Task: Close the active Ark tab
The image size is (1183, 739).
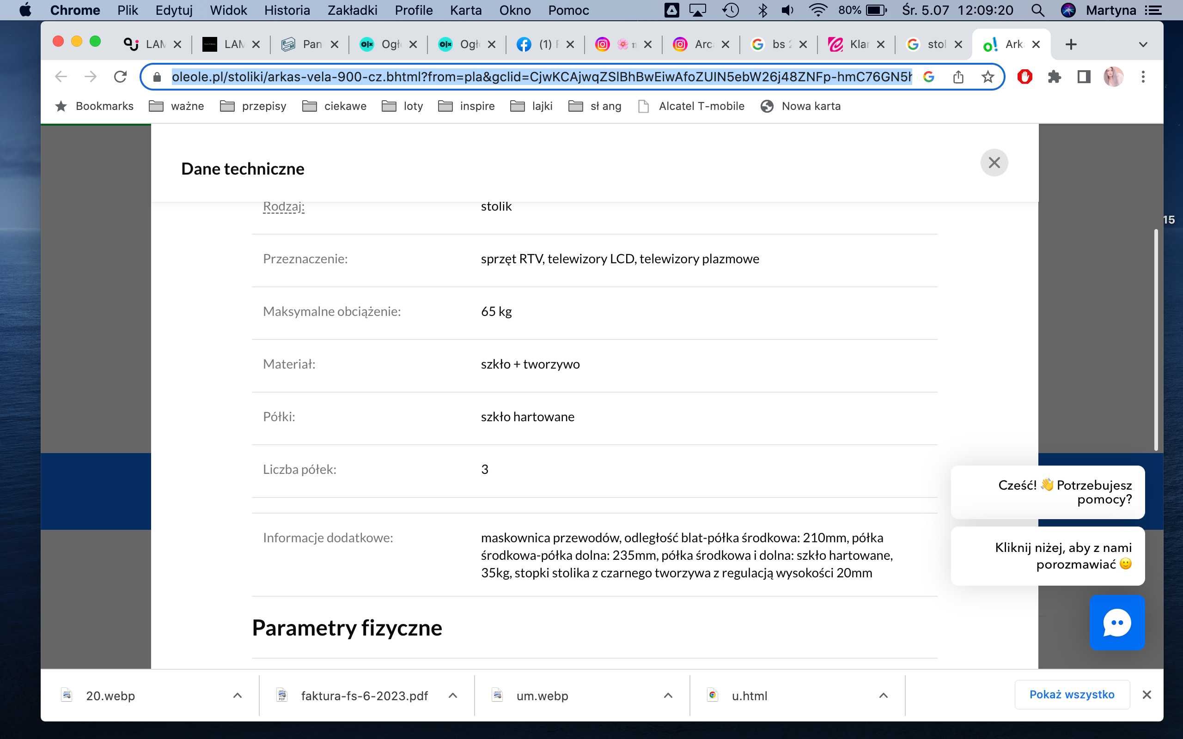Action: point(1036,44)
